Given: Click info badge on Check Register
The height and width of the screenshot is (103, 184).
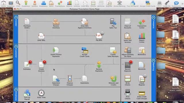Looking at the screenshot, I should [145, 76].
